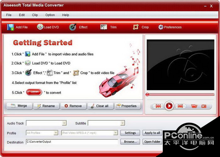Open the Trim tool in toolbar
The image size is (220, 157).
(104, 27)
